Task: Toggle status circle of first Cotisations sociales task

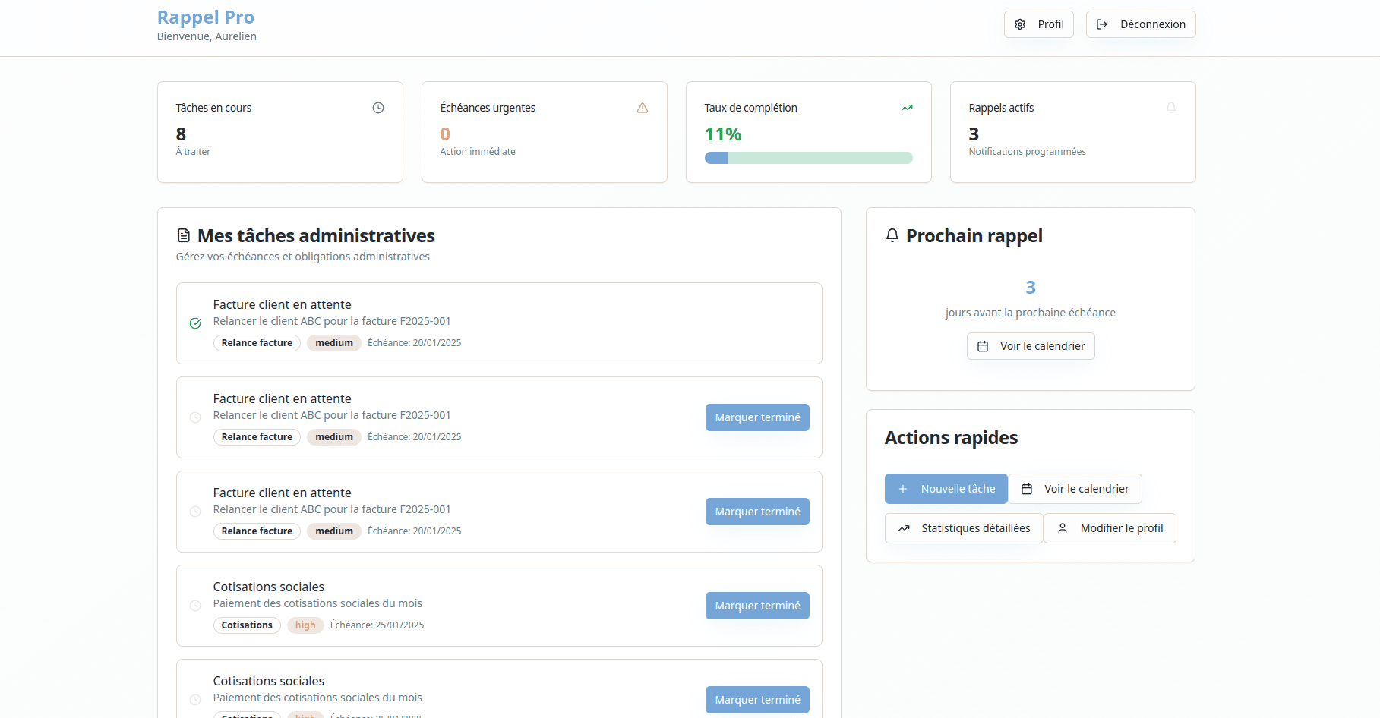Action: coord(195,606)
